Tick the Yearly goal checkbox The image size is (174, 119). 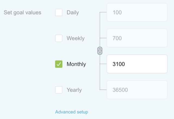59,90
